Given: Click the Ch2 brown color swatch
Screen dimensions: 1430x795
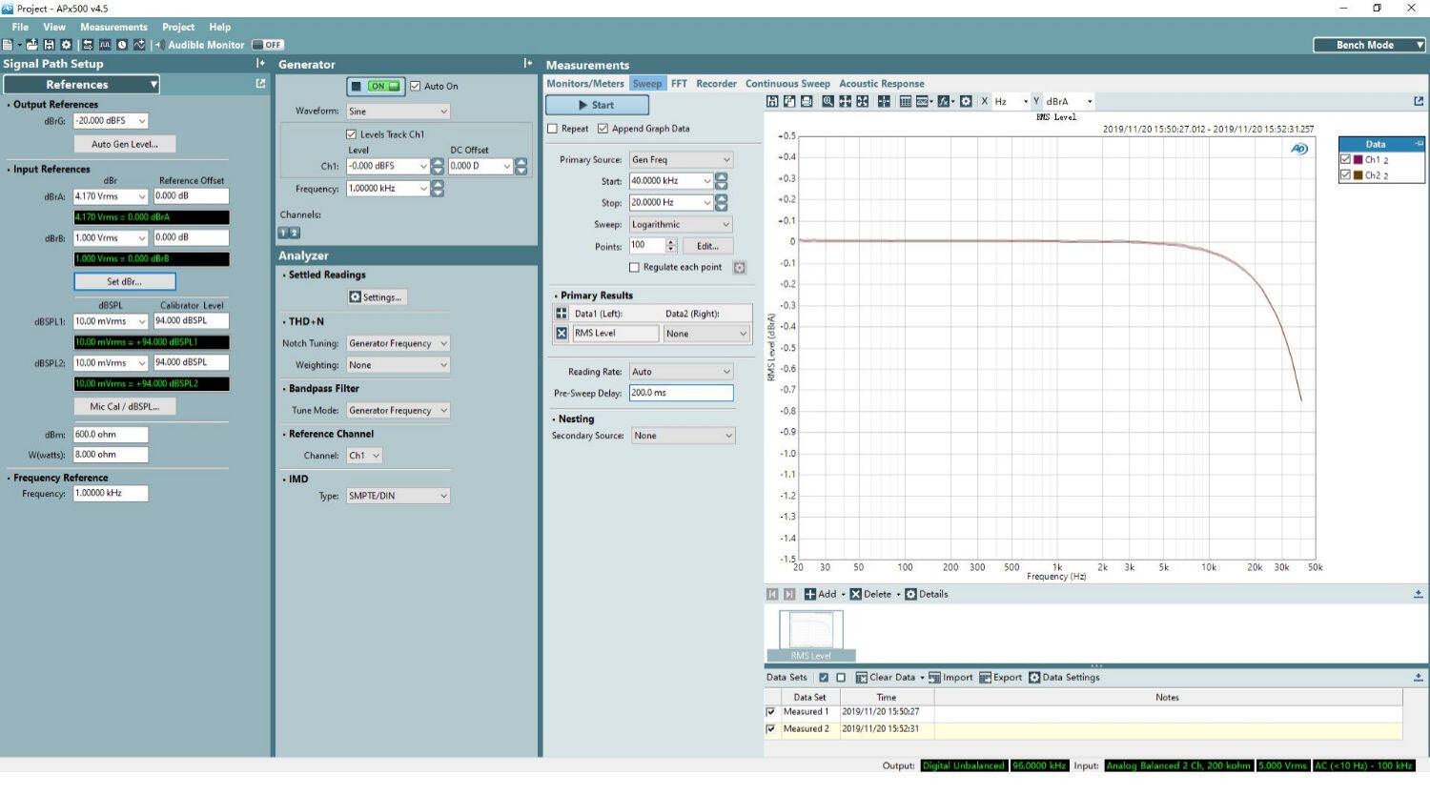Looking at the screenshot, I should click(x=1358, y=175).
